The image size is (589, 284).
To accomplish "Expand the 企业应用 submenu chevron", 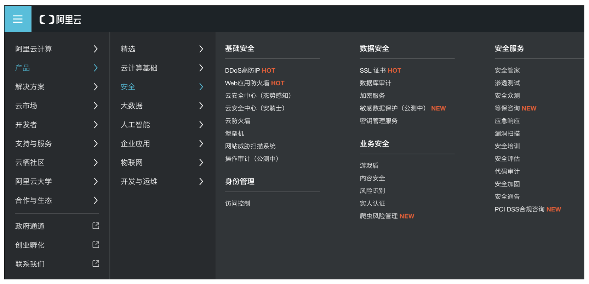I will 201,143.
